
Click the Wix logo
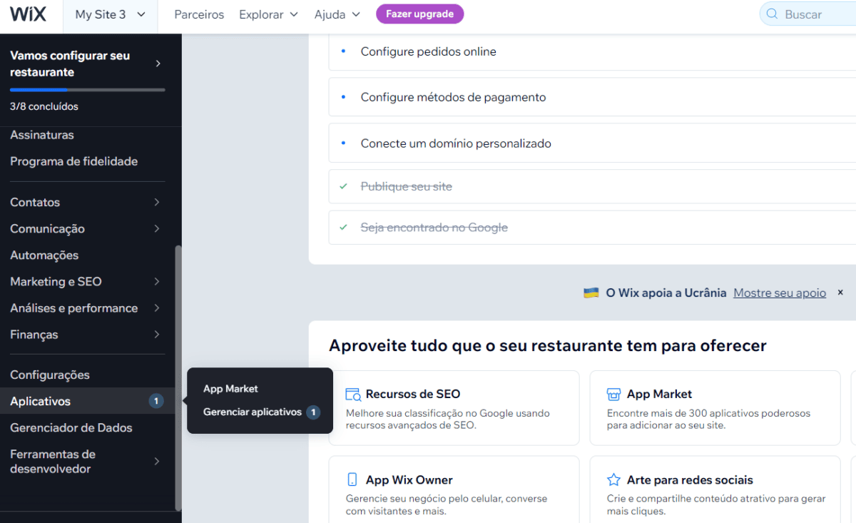coord(27,14)
